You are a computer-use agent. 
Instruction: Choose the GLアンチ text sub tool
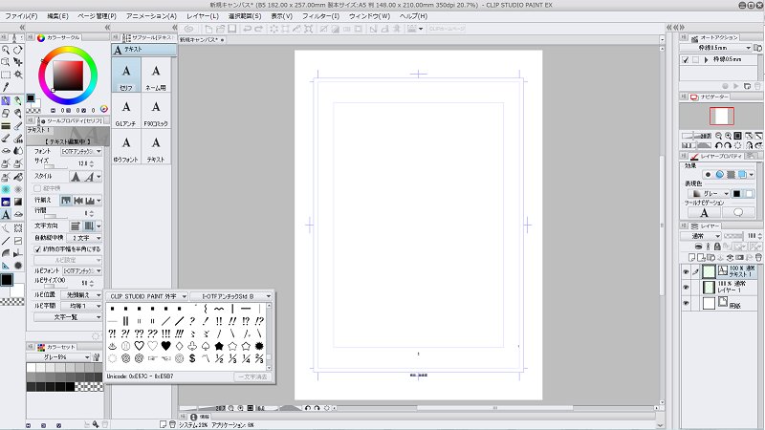coord(126,109)
